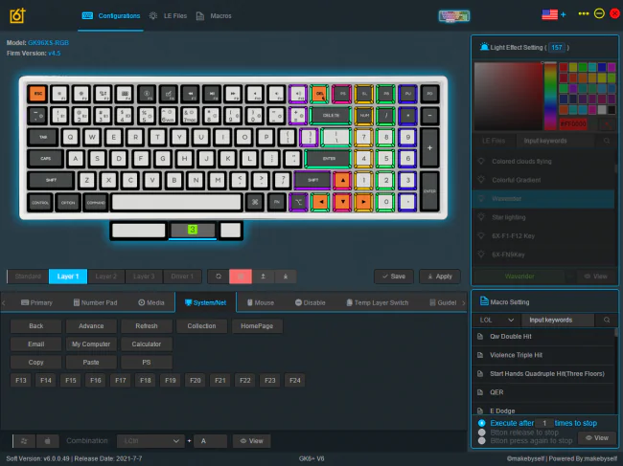This screenshot has height=466, width=623.
Task: Click the Apply button
Action: coord(440,277)
